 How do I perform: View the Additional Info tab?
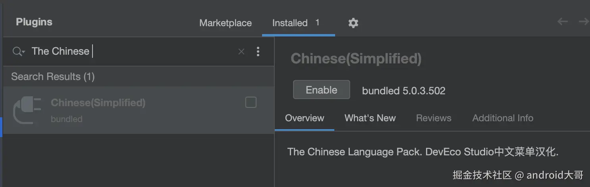(502, 118)
